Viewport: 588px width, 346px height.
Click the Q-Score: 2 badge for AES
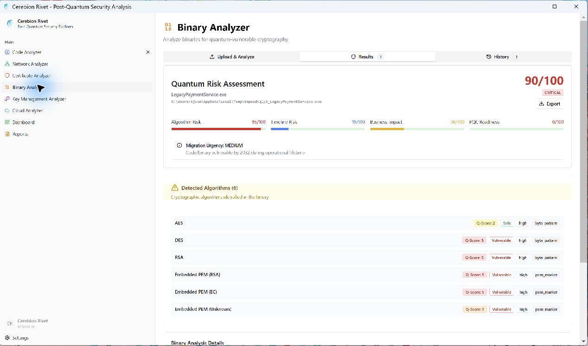click(x=486, y=223)
